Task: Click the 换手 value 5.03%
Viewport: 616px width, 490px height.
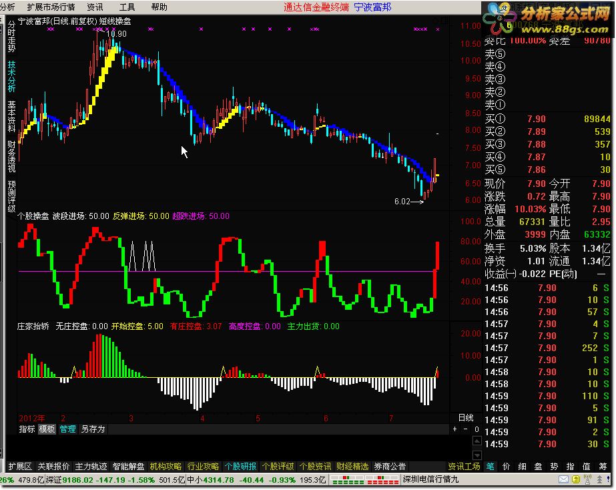Action: 533,248
